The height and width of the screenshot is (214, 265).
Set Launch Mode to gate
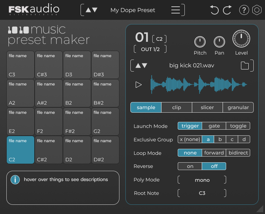(214, 126)
